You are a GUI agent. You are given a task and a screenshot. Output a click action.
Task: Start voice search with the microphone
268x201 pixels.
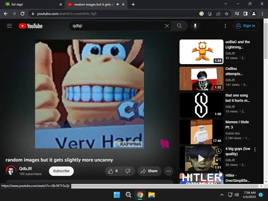point(195,26)
